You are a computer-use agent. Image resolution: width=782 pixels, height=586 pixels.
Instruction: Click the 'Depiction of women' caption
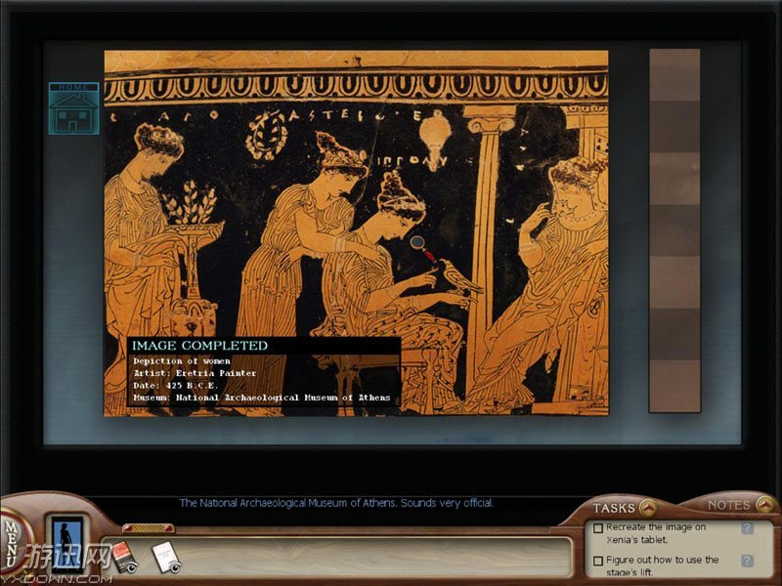[x=182, y=360]
